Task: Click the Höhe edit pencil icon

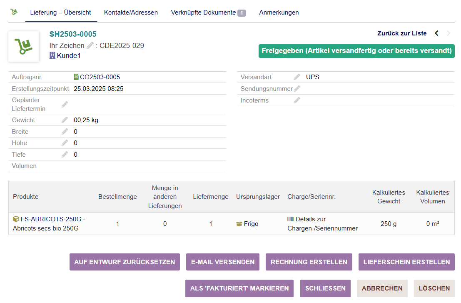Action: (x=65, y=143)
